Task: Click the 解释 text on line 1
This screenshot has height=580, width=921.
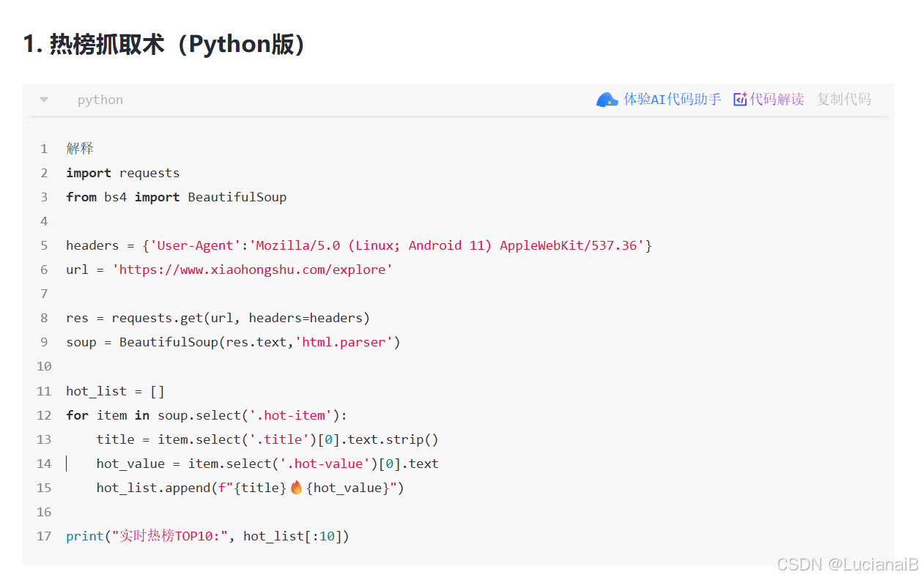Action: click(80, 149)
